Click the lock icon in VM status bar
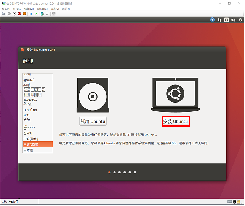The height and width of the screenshot is (206, 245). pyautogui.click(x=239, y=202)
